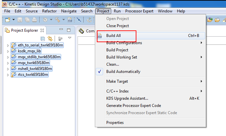The image size is (226, 136).
Task: Open the Search menu
Action: click(x=87, y=11)
